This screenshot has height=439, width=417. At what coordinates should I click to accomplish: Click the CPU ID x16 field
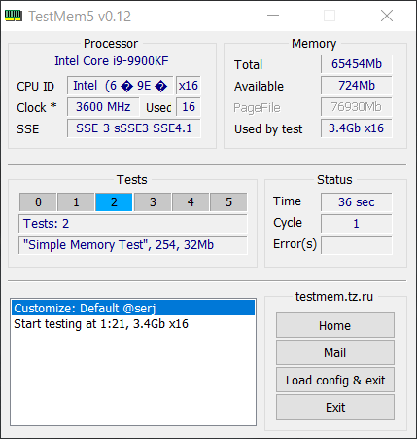pyautogui.click(x=189, y=86)
